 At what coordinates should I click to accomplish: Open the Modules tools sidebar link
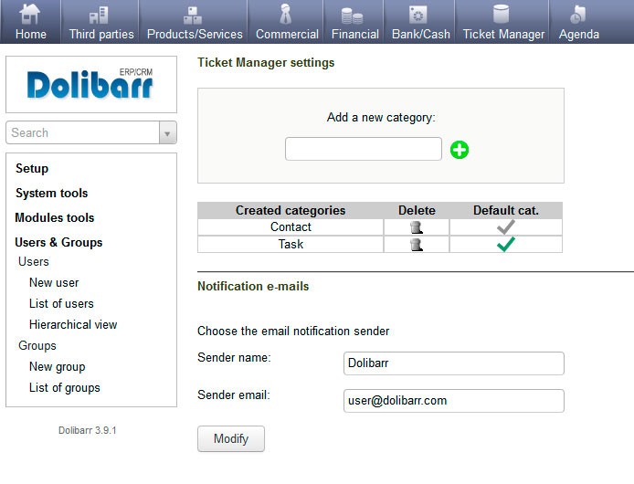(x=55, y=218)
